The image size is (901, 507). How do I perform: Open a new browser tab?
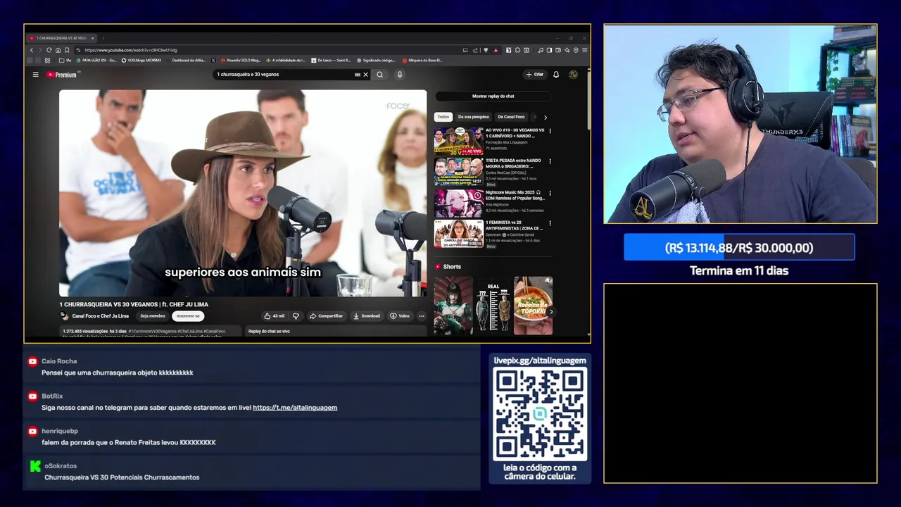pyautogui.click(x=103, y=38)
